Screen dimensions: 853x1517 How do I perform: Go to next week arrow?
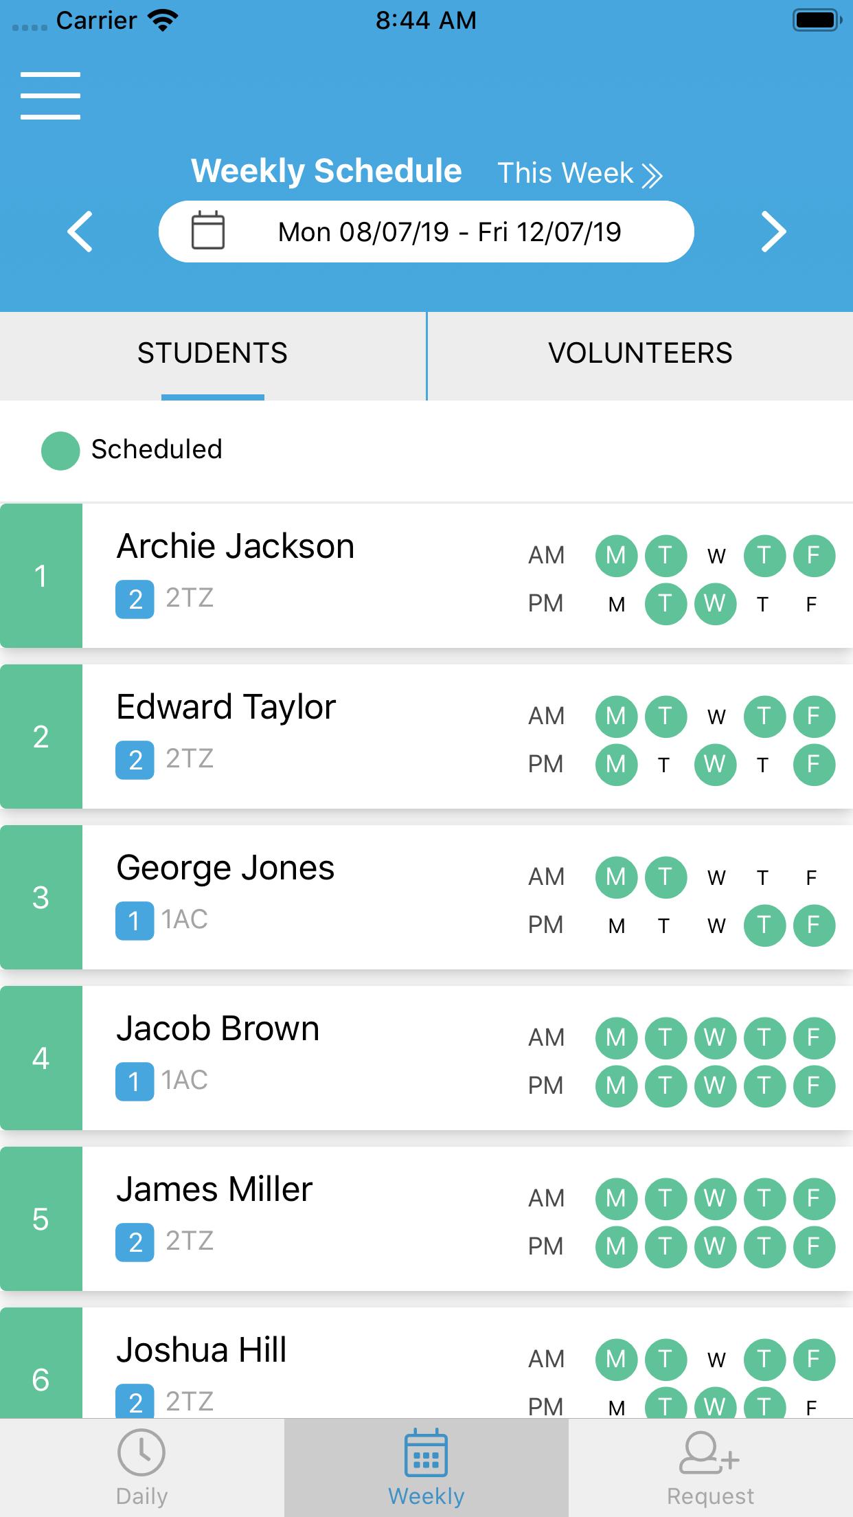773,232
